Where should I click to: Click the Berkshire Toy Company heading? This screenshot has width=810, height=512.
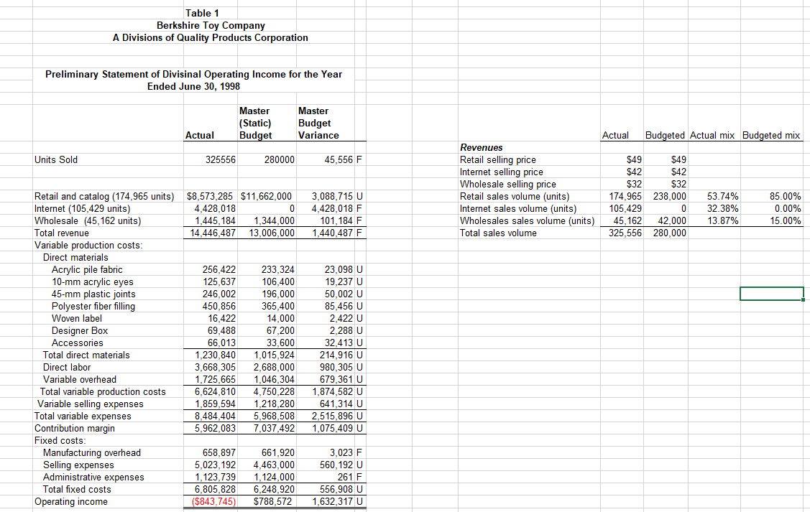[x=211, y=25]
